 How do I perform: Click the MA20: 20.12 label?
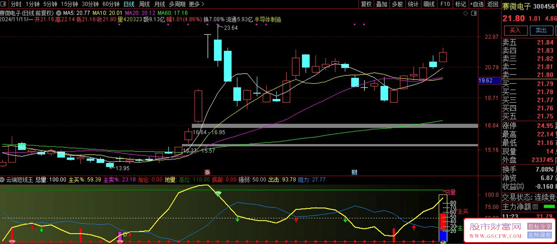pos(140,13)
